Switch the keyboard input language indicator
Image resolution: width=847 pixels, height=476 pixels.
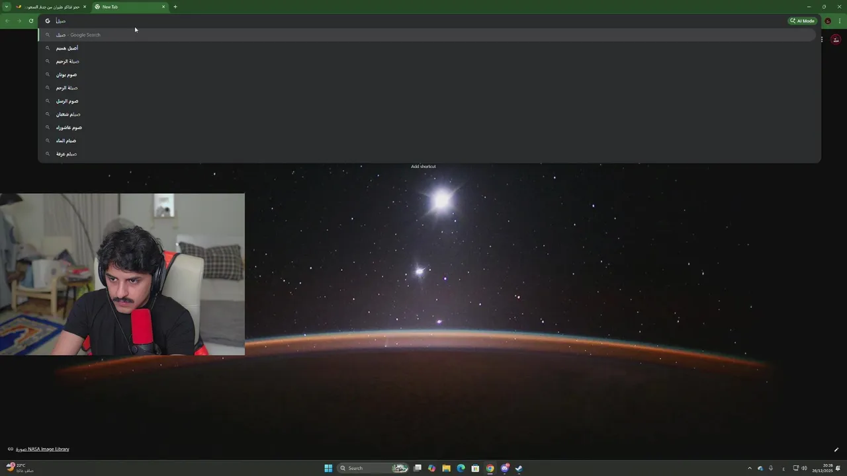pos(783,468)
